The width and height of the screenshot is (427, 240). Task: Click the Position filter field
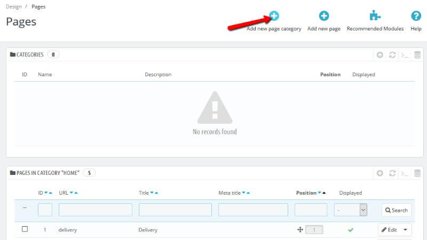point(311,210)
